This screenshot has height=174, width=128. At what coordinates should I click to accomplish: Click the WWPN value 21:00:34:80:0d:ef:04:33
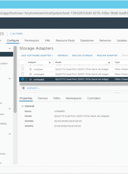pos(67,126)
